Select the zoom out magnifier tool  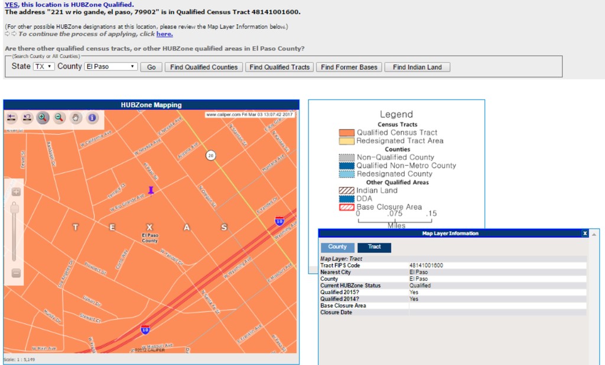point(59,118)
